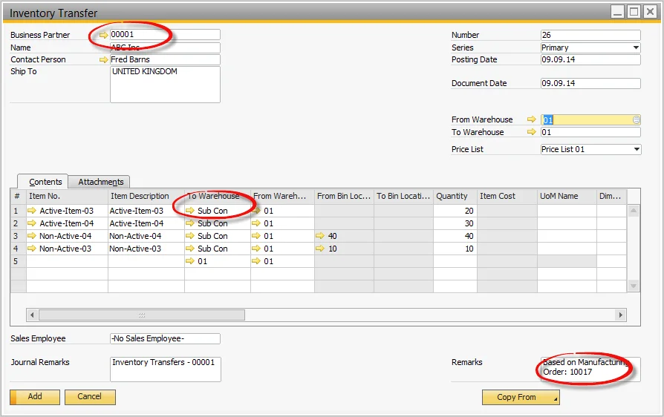Click table vertical scroll up arrow
The width and height of the screenshot is (664, 417).
(x=633, y=211)
